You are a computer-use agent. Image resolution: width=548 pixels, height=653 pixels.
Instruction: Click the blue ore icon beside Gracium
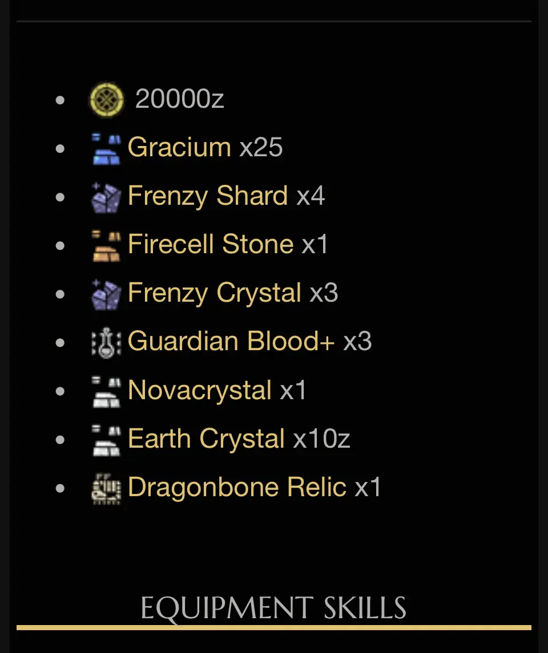tap(106, 149)
